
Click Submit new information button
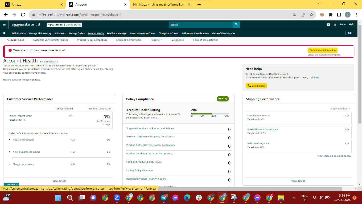coord(323,50)
